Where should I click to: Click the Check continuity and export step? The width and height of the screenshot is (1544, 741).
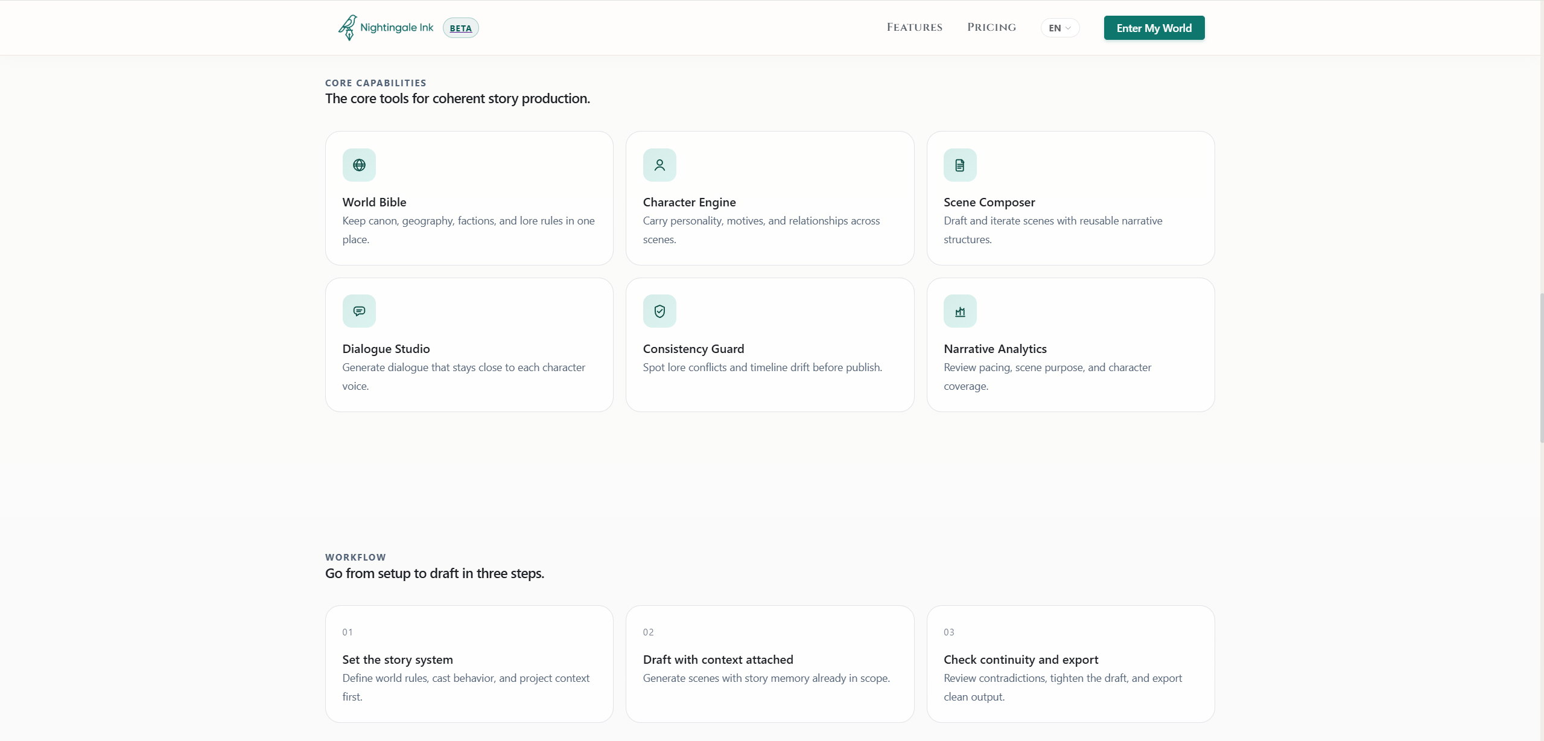(1021, 660)
